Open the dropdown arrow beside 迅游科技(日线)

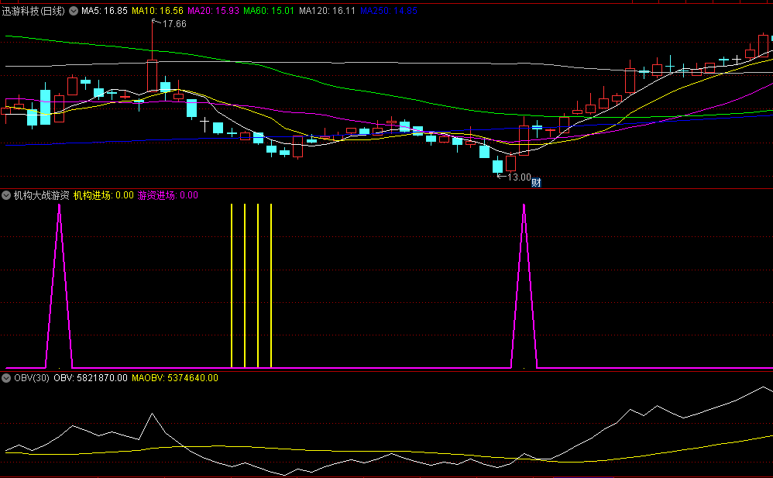click(74, 11)
